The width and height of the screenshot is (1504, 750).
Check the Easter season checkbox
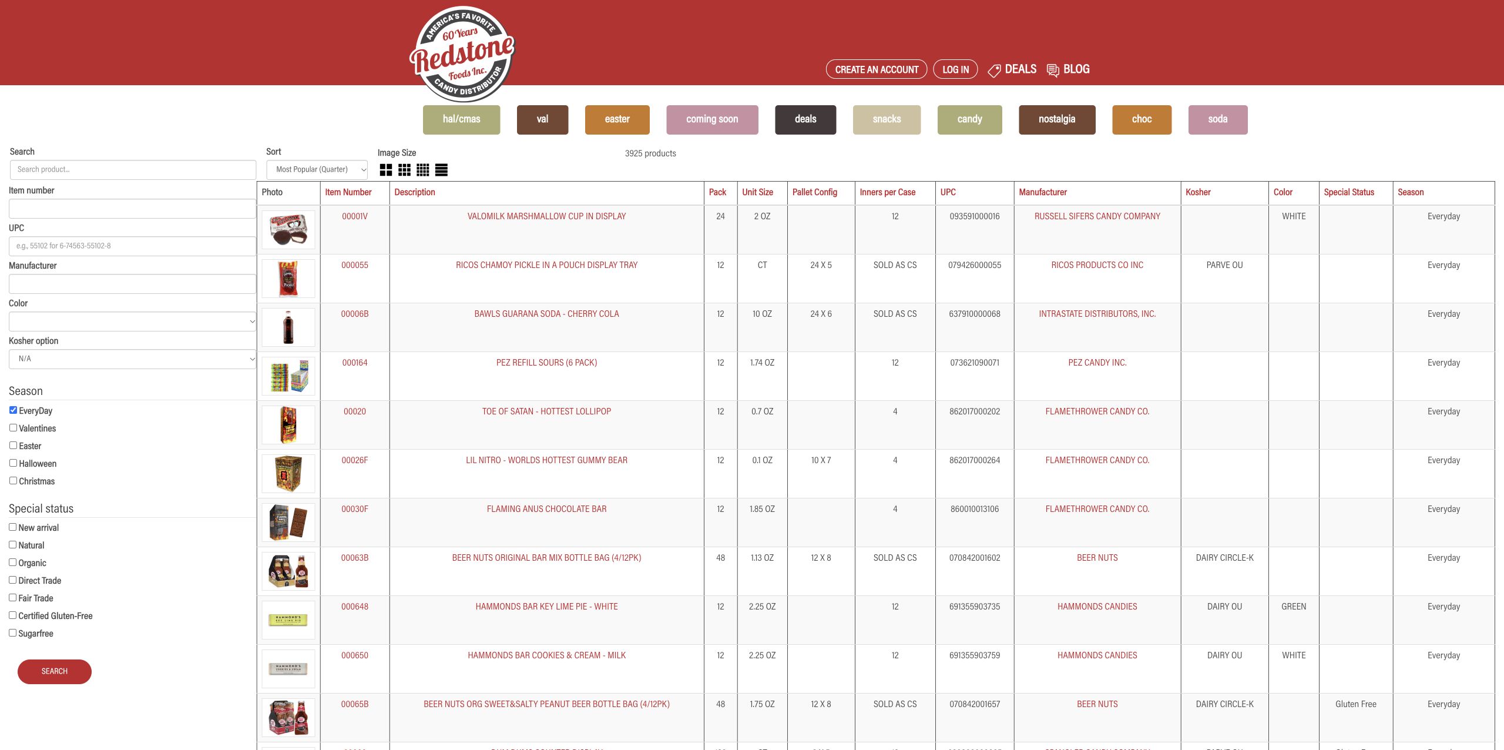point(13,446)
